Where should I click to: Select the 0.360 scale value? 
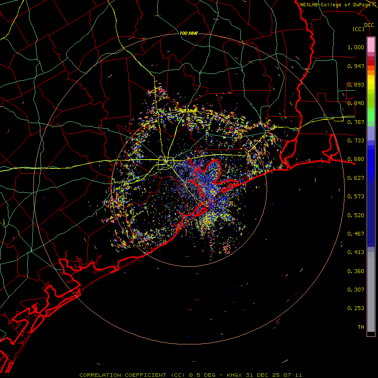tap(356, 271)
